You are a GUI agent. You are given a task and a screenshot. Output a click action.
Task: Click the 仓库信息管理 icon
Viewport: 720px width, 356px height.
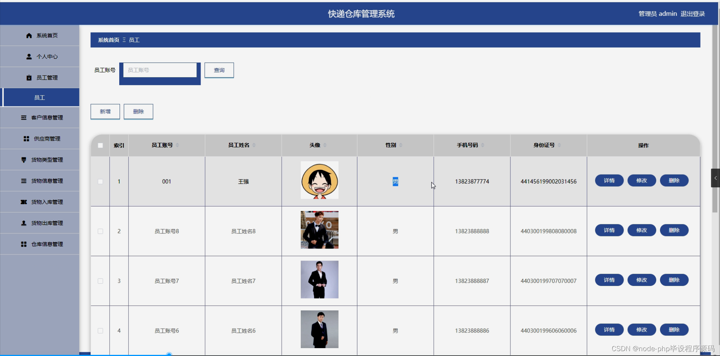(23, 244)
